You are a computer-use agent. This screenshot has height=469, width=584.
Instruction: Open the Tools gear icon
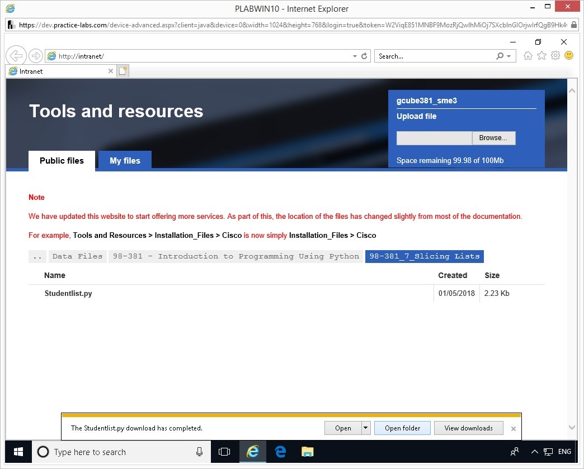coord(555,56)
